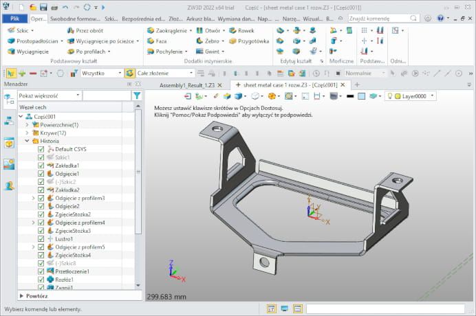Click the Powtórz button at panel bottom

[x=36, y=296]
